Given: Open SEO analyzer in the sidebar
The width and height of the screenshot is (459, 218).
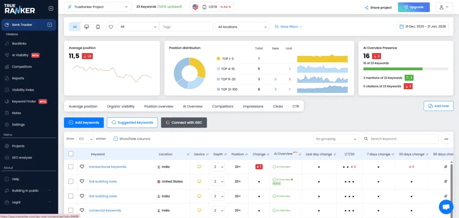Looking at the screenshot, I should pos(22,158).
